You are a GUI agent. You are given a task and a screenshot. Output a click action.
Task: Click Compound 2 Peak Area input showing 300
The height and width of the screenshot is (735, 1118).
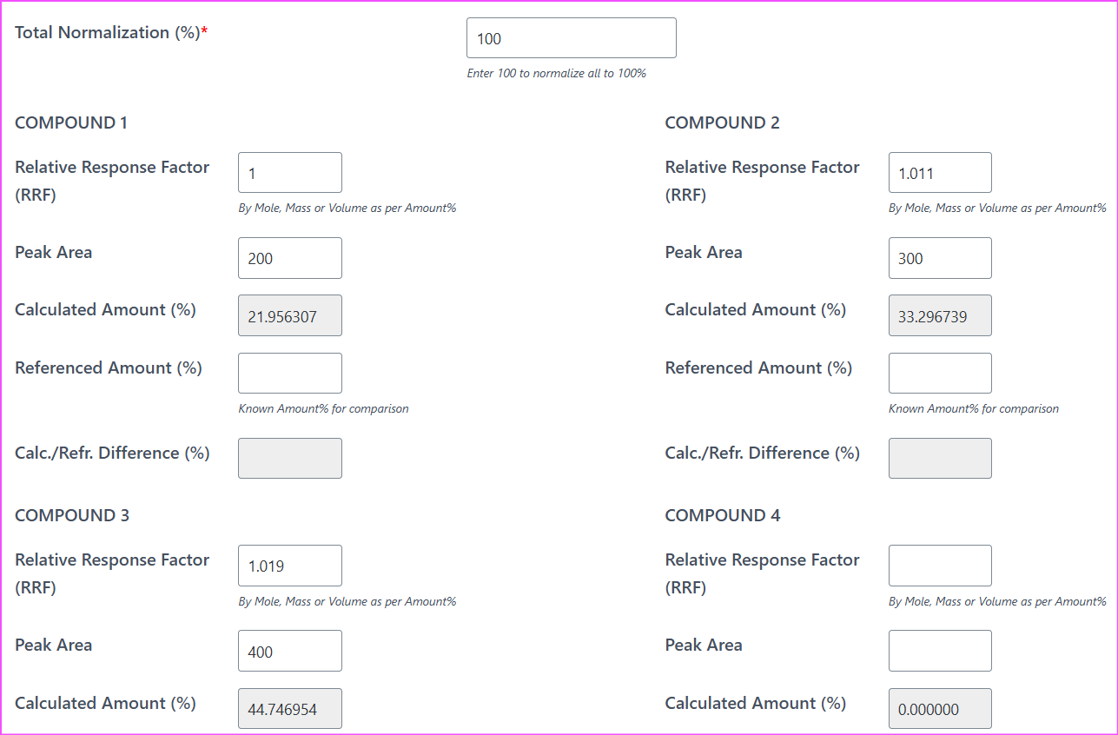pyautogui.click(x=939, y=257)
